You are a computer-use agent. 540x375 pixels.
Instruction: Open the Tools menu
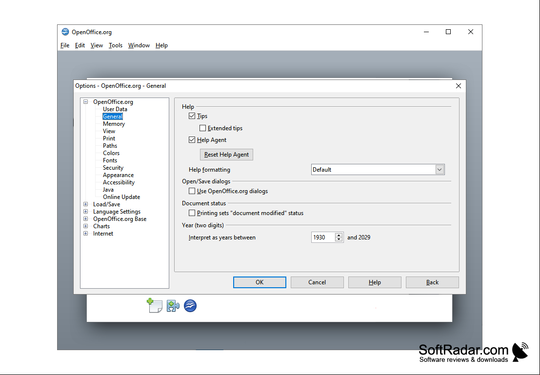point(116,45)
